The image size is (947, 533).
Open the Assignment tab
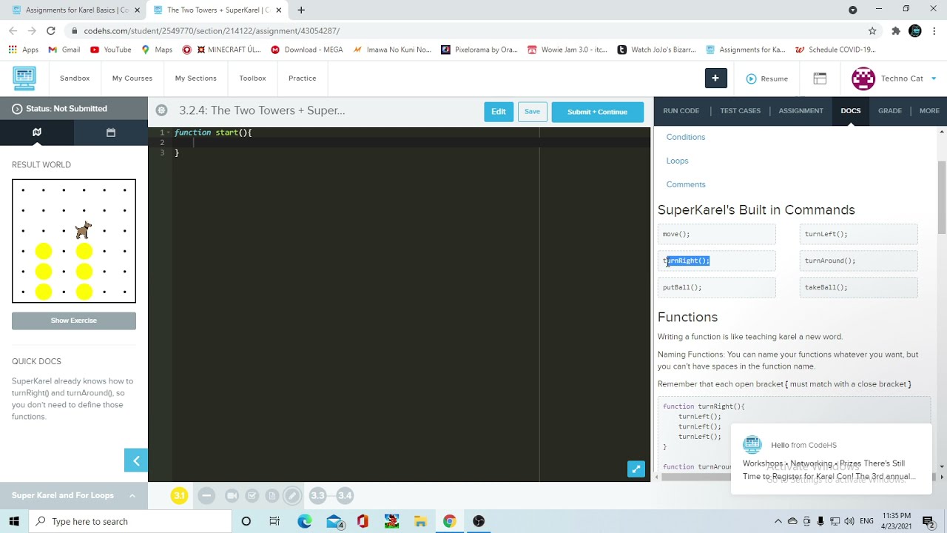801,110
